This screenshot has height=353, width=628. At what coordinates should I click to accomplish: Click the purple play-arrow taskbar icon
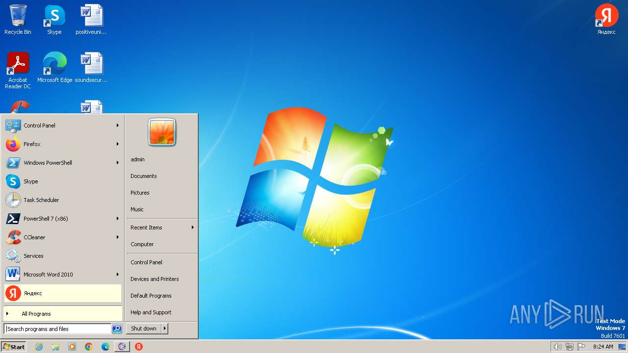tap(122, 347)
